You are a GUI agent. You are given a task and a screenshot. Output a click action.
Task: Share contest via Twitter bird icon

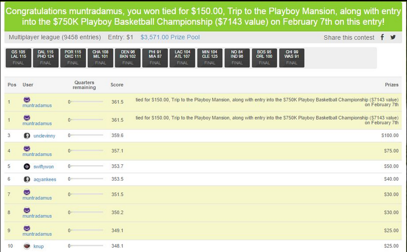393,37
